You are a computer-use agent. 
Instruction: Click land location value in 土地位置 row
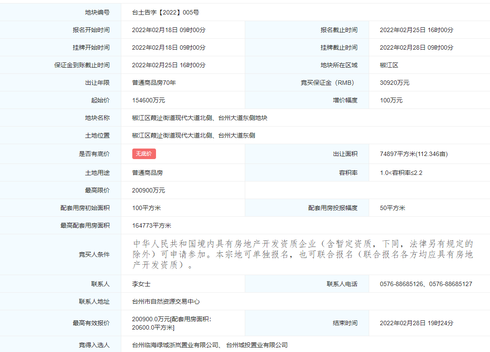[x=193, y=135]
